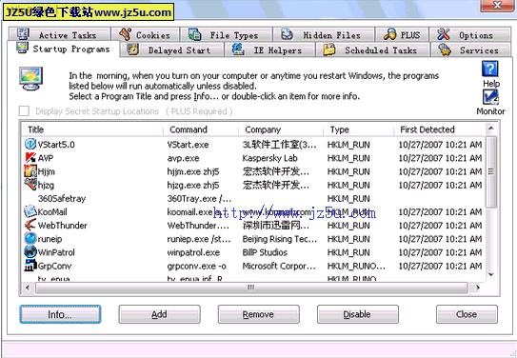This screenshot has height=358, width=517.
Task: Click the VStart.exe command cell
Action: click(x=188, y=145)
